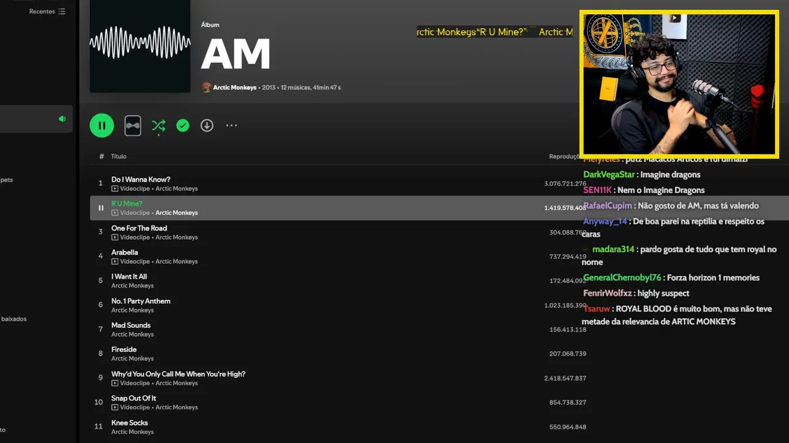Open Arctic Monkeys link under Do I Wanna Know?
This screenshot has height=443, width=789.
(176, 189)
